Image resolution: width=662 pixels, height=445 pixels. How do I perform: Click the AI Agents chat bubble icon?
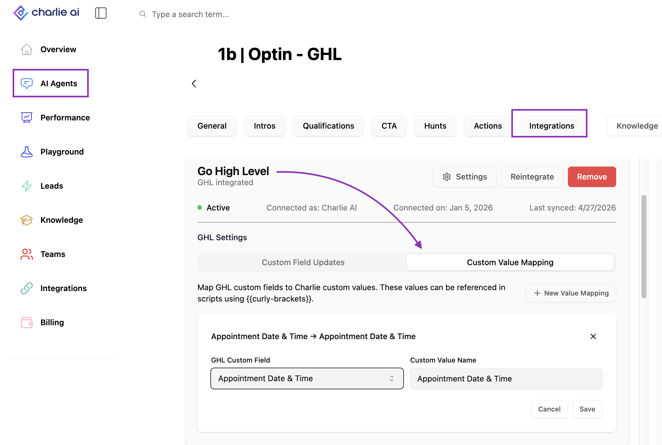(27, 83)
